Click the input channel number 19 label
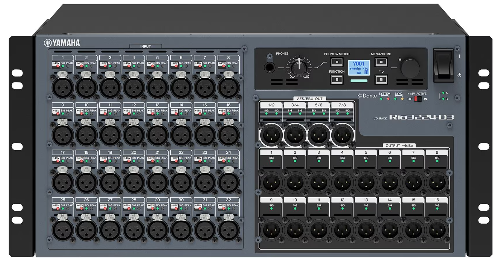The height and width of the screenshot is (265, 497). point(110,152)
